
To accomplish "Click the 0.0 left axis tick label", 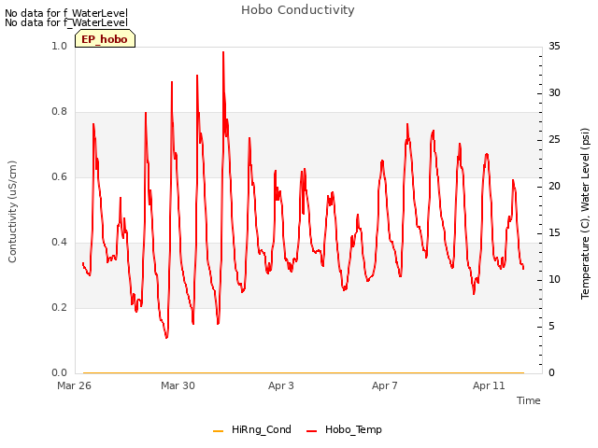I will [59, 373].
